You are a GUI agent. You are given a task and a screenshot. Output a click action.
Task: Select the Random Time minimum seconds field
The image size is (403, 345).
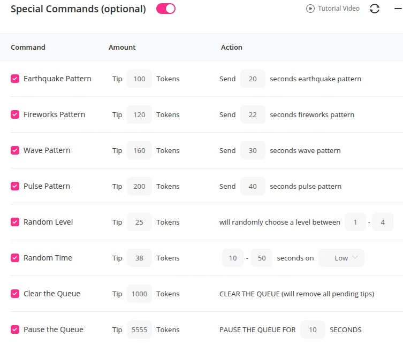click(x=233, y=258)
